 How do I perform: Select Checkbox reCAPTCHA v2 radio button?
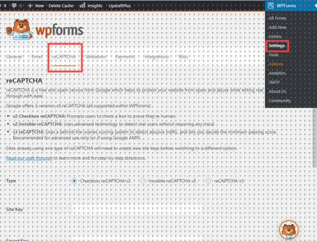point(74,181)
